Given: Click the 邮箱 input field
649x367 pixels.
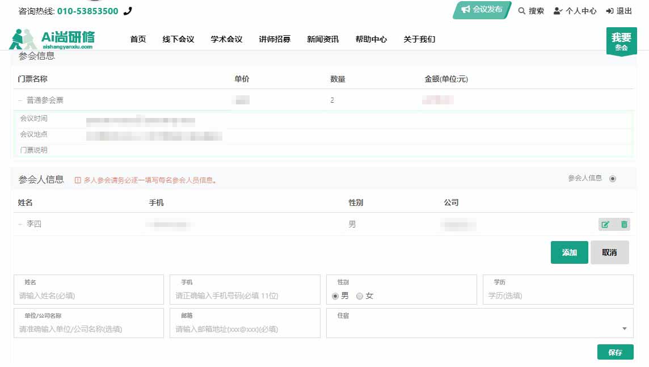Looking at the screenshot, I should (x=245, y=329).
